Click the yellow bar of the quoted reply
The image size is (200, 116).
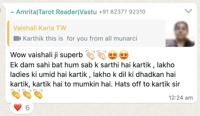(8, 33)
